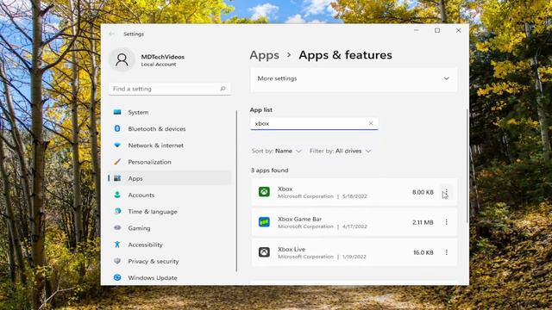Open Accessibility settings
Screen dimensions: 552x310
coord(169,245)
